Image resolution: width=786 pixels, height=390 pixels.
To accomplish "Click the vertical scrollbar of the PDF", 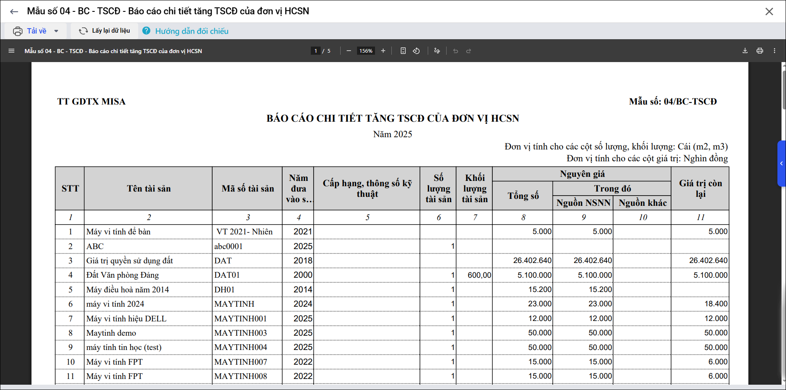I will 784,90.
